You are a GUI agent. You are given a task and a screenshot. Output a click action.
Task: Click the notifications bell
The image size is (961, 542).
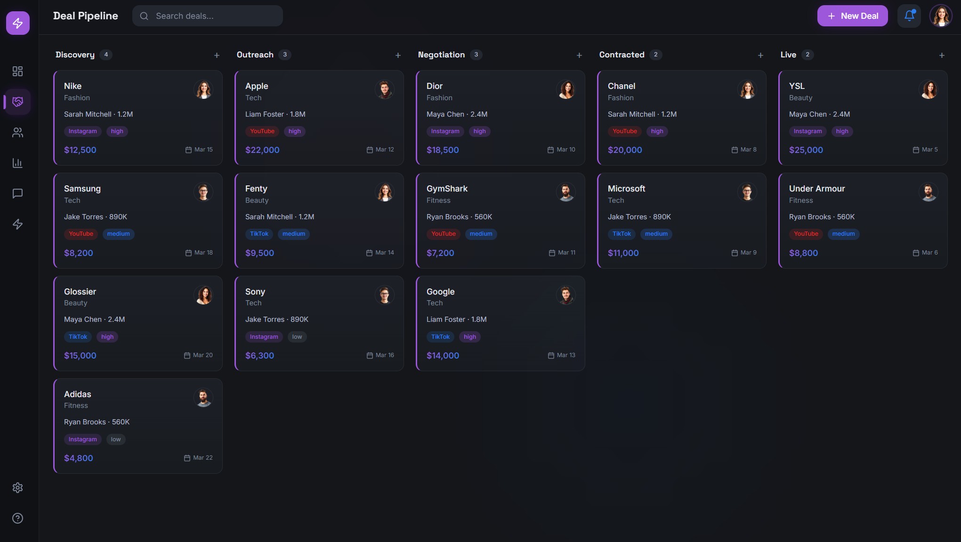(x=909, y=16)
